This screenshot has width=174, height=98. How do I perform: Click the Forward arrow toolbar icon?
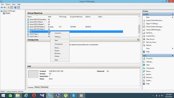pos(5,7)
